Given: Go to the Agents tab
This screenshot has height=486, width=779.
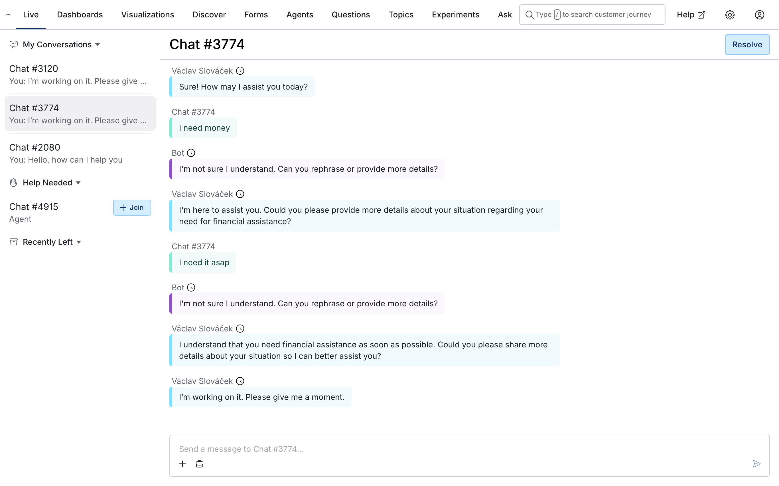Looking at the screenshot, I should (x=299, y=15).
